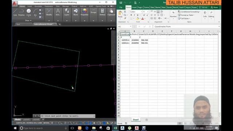Increase font size in Excel
The image size is (233, 131).
(x=144, y=15)
